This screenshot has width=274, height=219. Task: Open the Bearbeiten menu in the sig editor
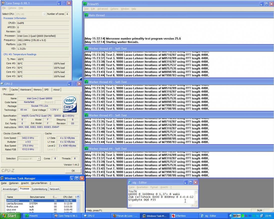142,187
